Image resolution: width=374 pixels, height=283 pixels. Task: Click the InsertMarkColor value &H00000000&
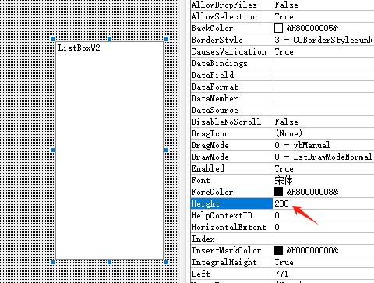click(312, 250)
